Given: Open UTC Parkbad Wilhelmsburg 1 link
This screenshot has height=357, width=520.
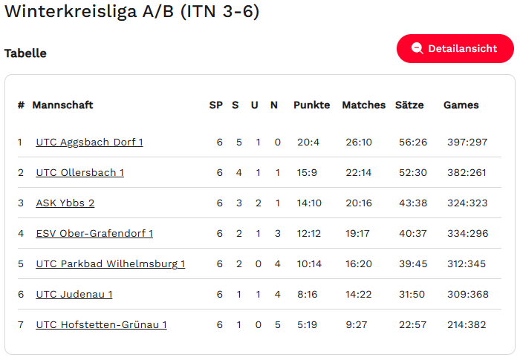Looking at the screenshot, I should tap(110, 263).
